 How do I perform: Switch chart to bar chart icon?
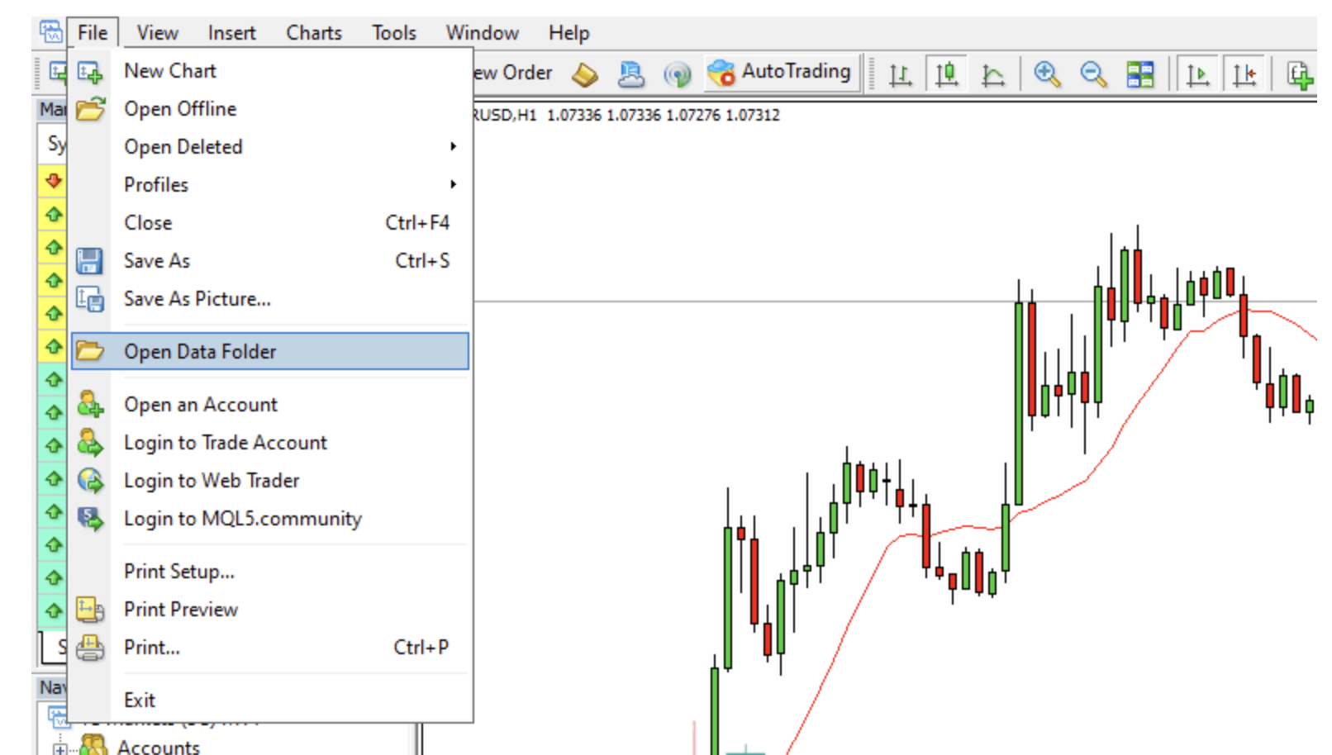click(x=900, y=74)
